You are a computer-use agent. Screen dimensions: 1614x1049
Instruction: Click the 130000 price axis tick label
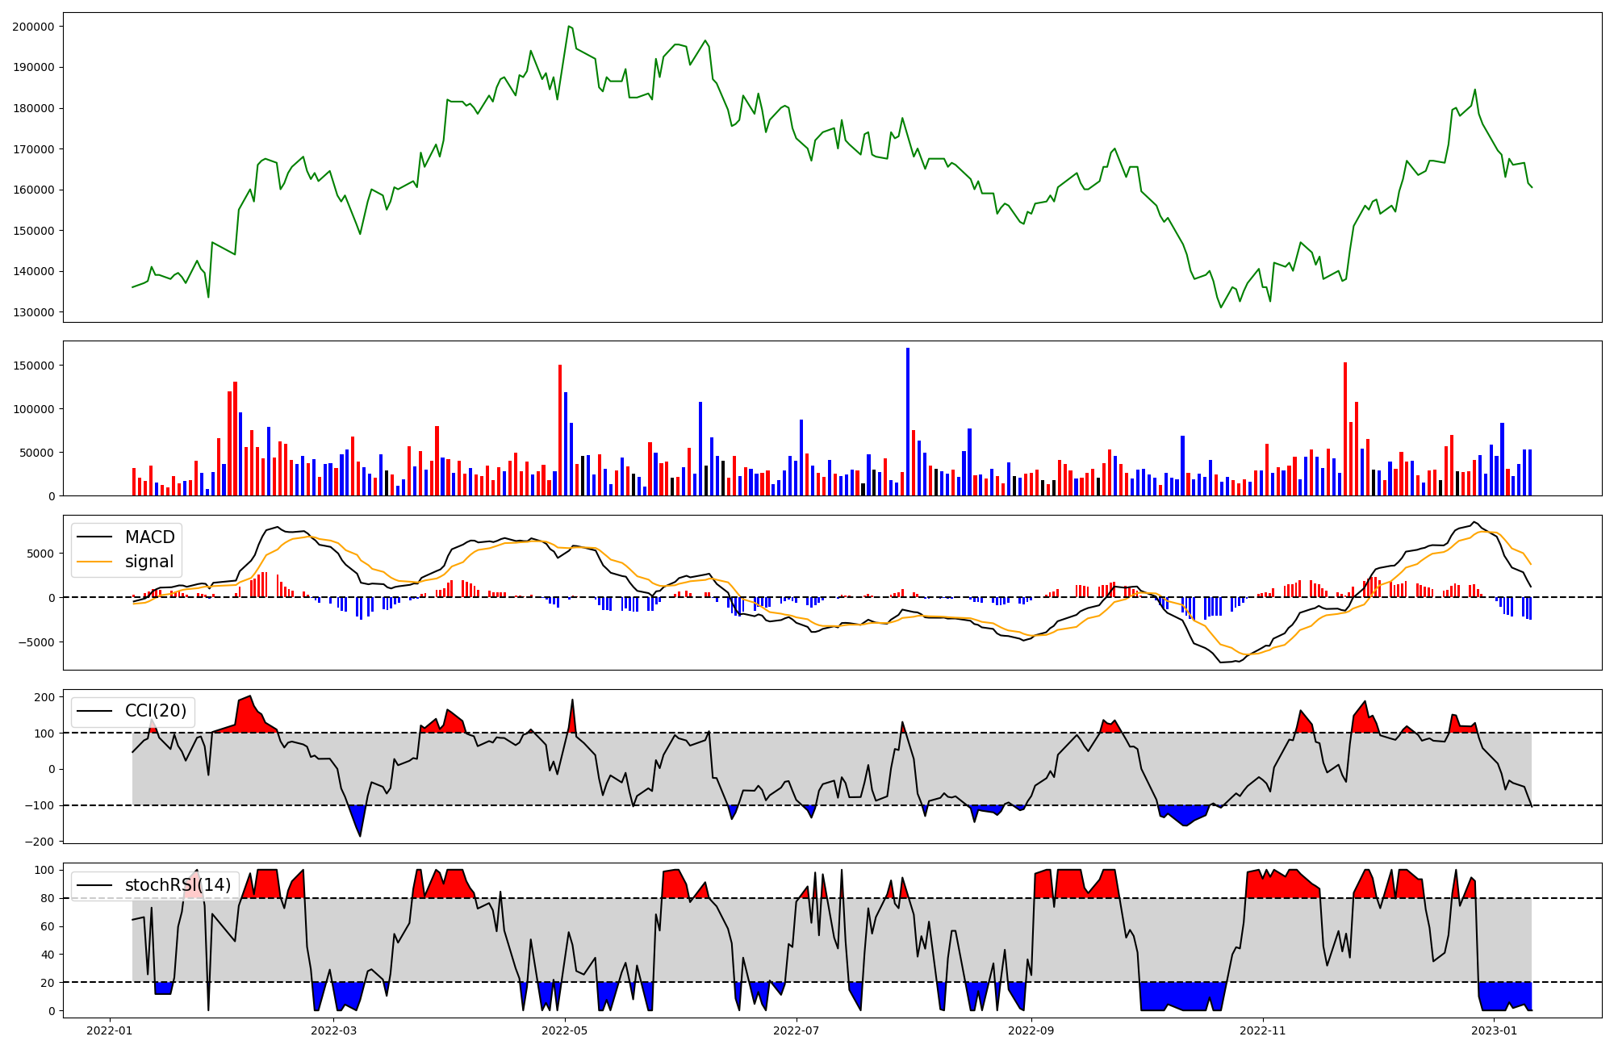click(33, 312)
